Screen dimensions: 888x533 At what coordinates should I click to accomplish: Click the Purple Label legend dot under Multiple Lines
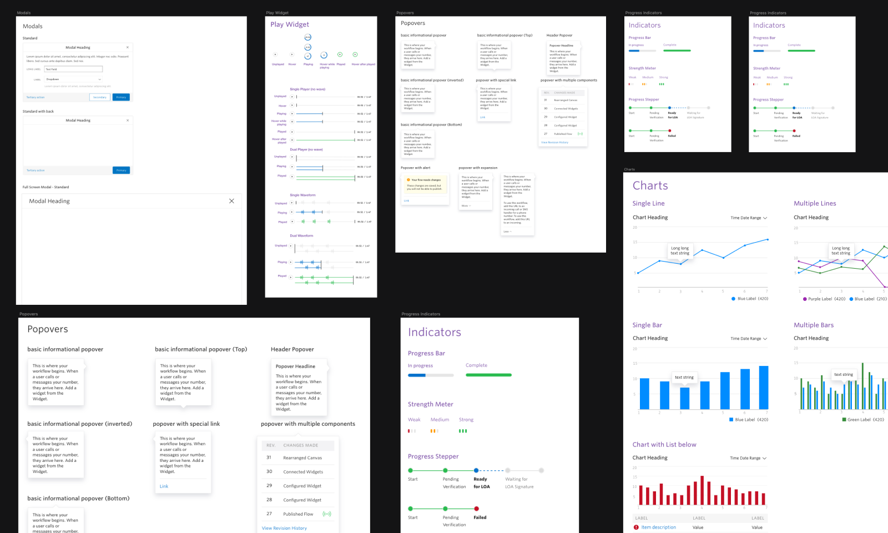coord(805,299)
